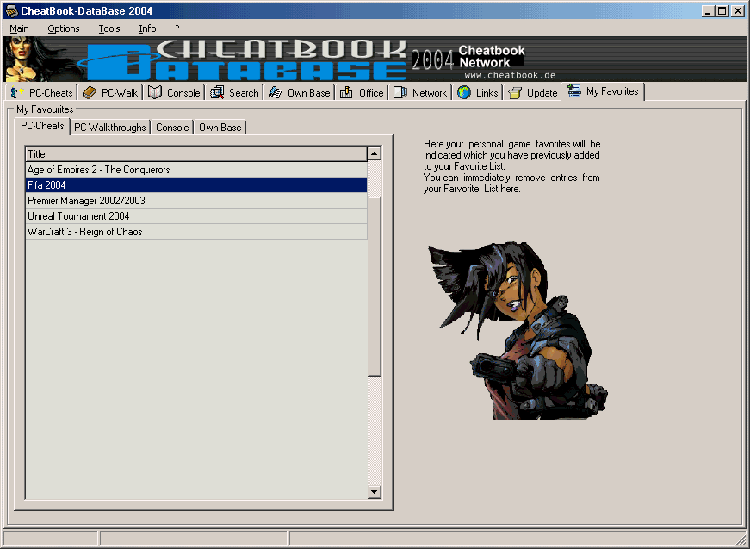Select the Own Base favourites sub-tab

pyautogui.click(x=220, y=128)
